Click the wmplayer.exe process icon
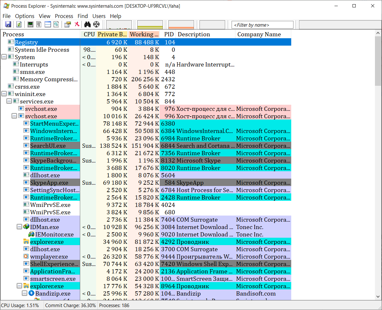This screenshot has height=310, width=382. 26,256
